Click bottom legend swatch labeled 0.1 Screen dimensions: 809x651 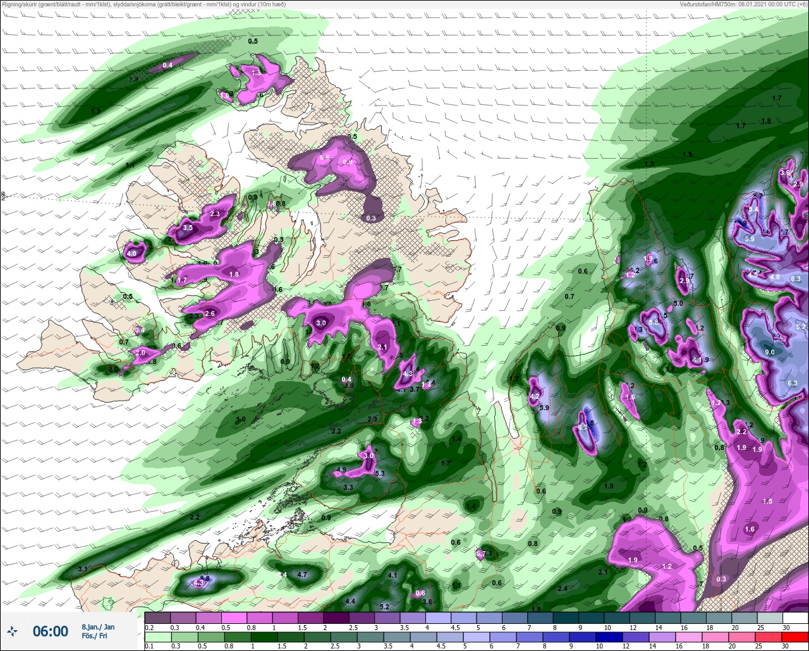(157, 637)
